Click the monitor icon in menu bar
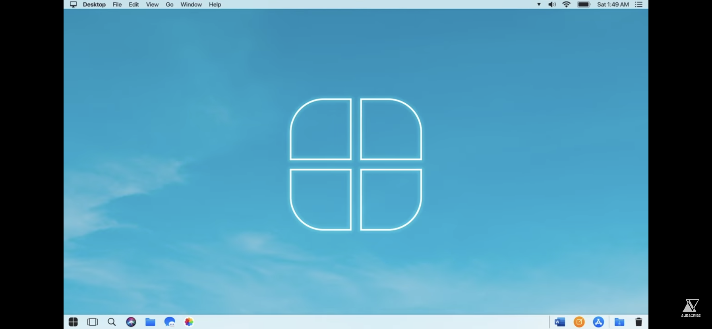 pyautogui.click(x=74, y=4)
